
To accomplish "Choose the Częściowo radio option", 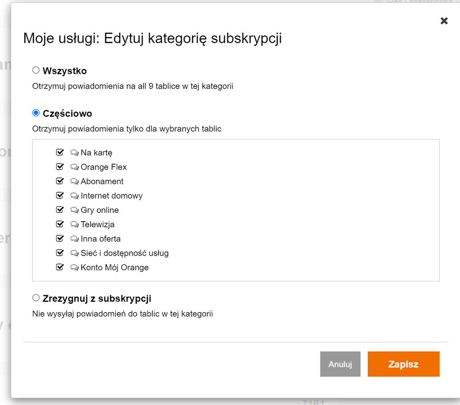I will [x=36, y=113].
